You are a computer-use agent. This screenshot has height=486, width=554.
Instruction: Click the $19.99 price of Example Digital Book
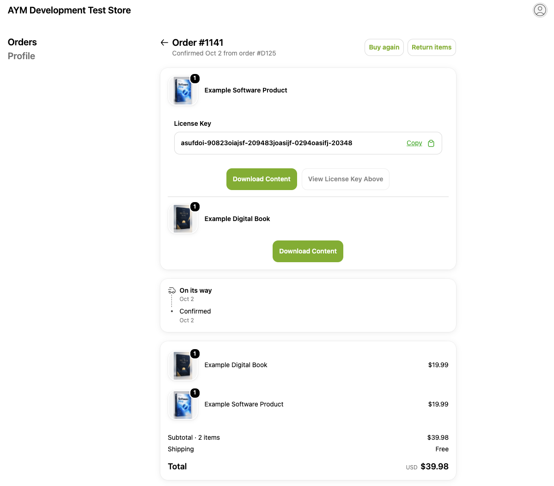438,365
